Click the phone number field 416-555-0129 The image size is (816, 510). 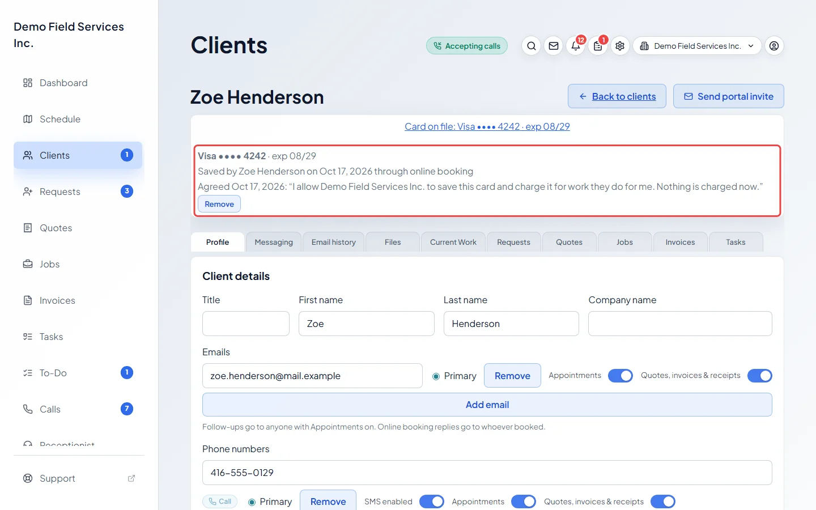tap(487, 473)
